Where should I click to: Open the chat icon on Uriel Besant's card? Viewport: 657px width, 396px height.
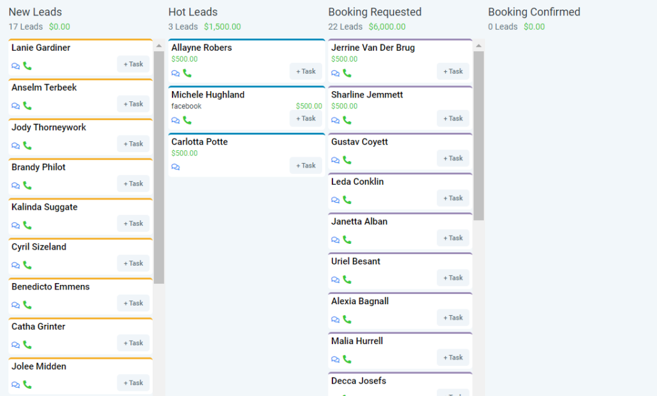click(335, 279)
